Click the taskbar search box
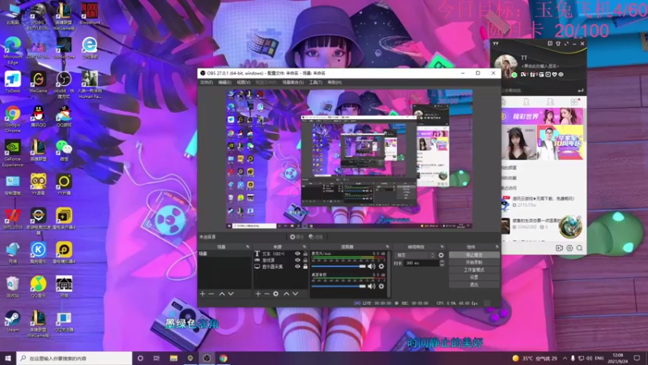This screenshot has width=648, height=365. point(75,358)
